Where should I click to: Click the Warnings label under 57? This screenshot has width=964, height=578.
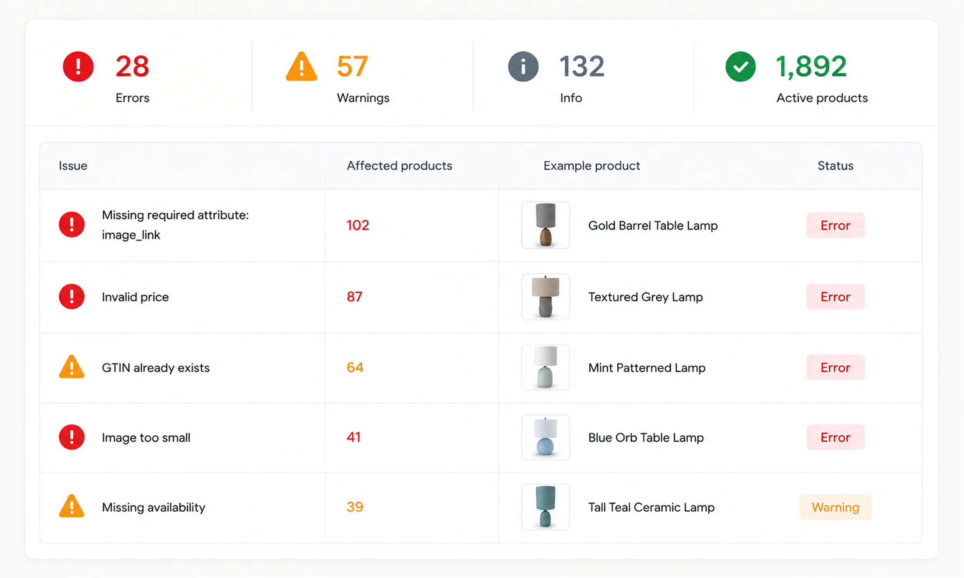click(363, 98)
